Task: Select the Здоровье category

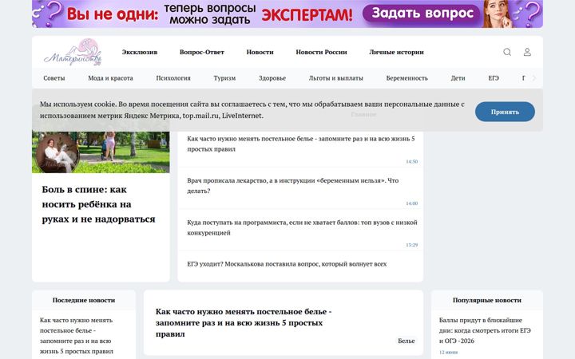Action: (x=272, y=78)
